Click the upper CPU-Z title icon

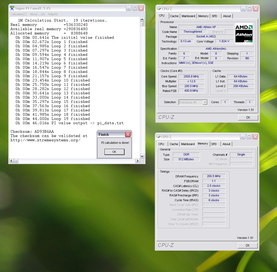click(x=159, y=9)
